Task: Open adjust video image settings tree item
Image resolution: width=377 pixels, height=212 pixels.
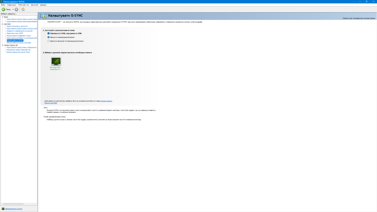Action: 22,22
